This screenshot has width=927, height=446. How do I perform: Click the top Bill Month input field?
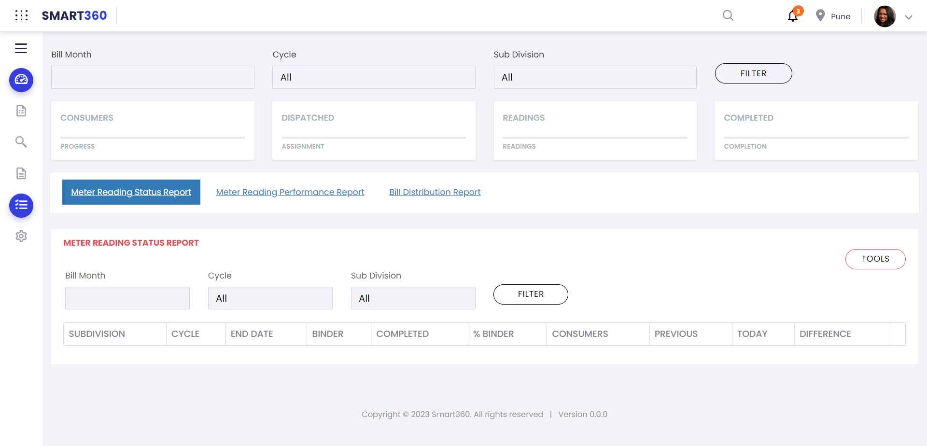click(x=153, y=77)
